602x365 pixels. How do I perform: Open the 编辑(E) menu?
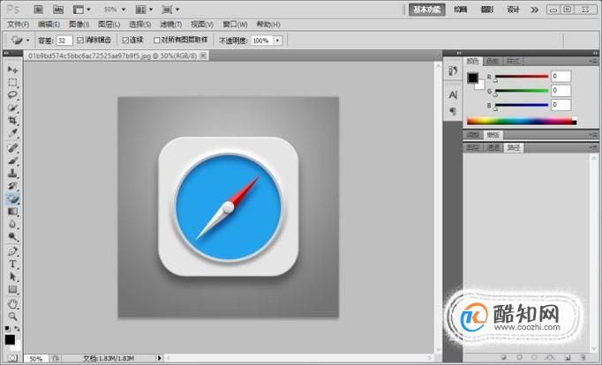pyautogui.click(x=49, y=25)
